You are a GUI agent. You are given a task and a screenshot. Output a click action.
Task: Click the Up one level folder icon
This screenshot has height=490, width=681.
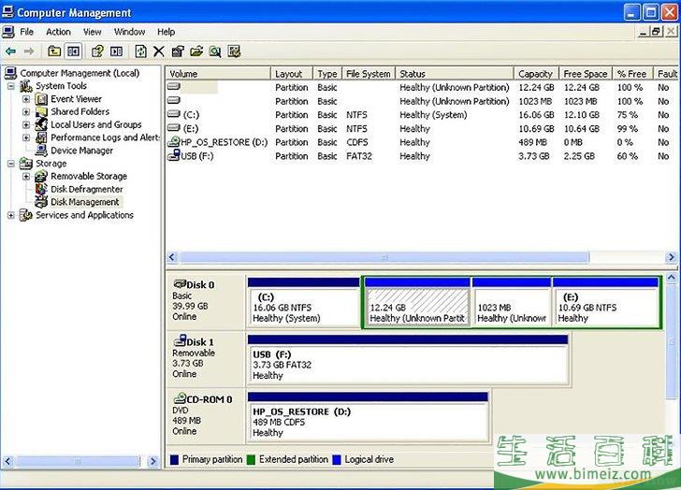[54, 51]
